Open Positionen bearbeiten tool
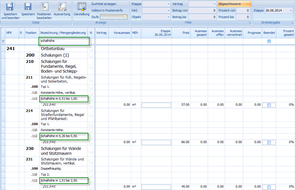This screenshot has width=295, height=190. click(x=44, y=6)
